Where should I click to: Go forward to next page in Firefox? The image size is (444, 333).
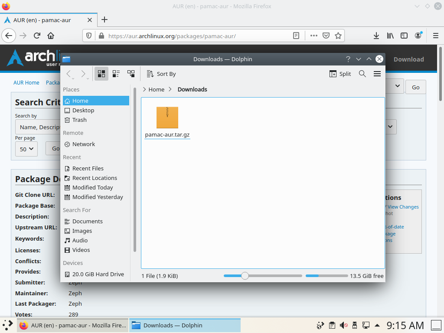pyautogui.click(x=23, y=36)
